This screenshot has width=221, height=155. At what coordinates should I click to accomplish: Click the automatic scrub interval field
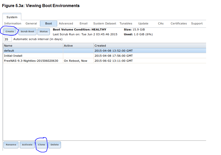click(8, 39)
